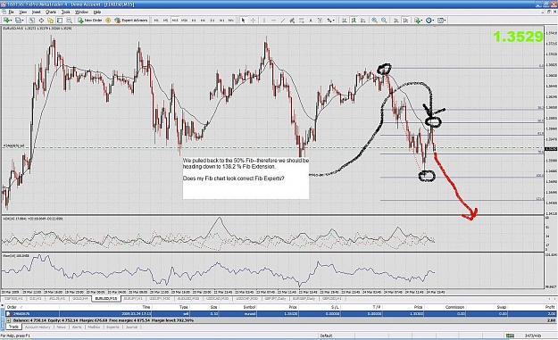Show the Market Watch window

pyautogui.click(x=31, y=21)
